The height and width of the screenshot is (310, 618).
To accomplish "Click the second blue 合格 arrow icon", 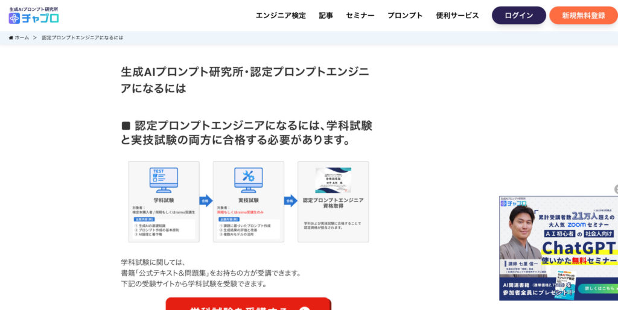I will (291, 200).
